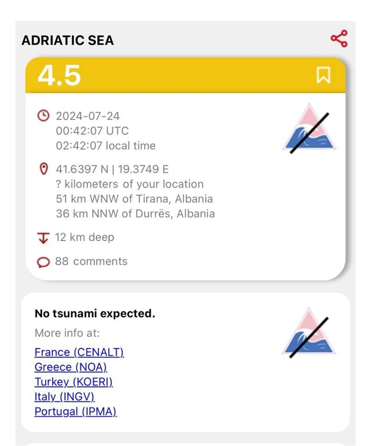
Task: Click the depth arrow icon
Action: point(43,237)
